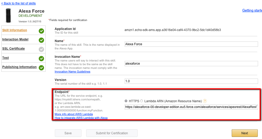This screenshot has height=139, width=262.
Task: Focus the Invocation Name input field
Action: pos(191,64)
